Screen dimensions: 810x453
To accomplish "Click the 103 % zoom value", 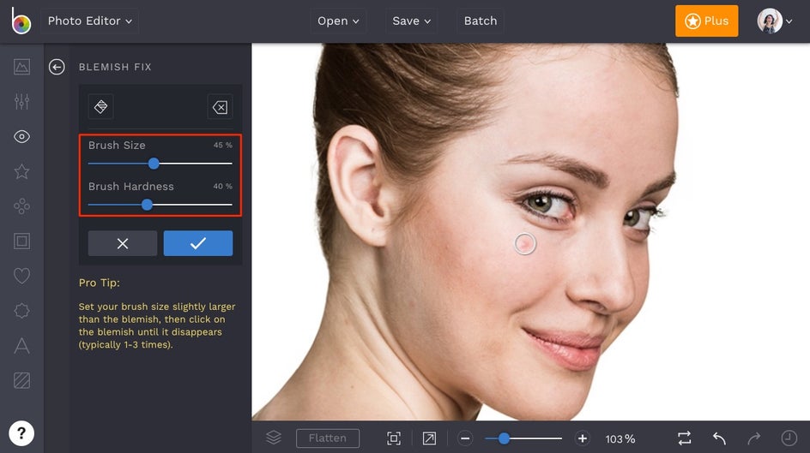I will point(620,439).
